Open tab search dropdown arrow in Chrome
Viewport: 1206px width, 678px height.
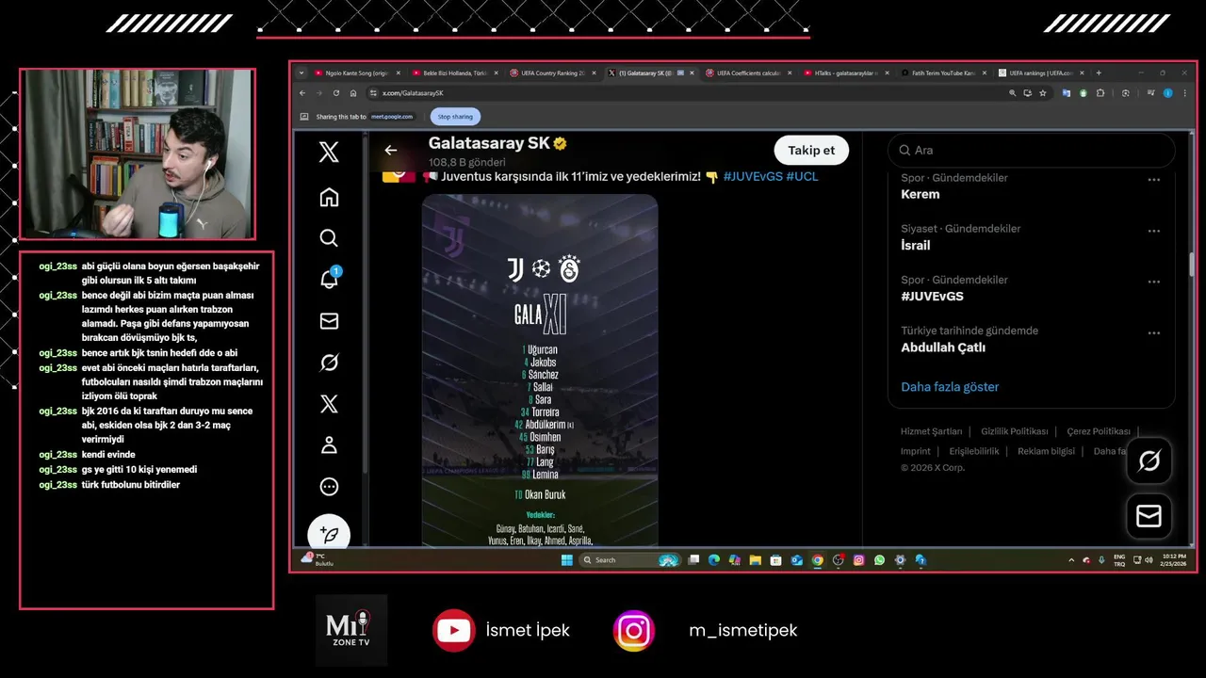click(301, 73)
